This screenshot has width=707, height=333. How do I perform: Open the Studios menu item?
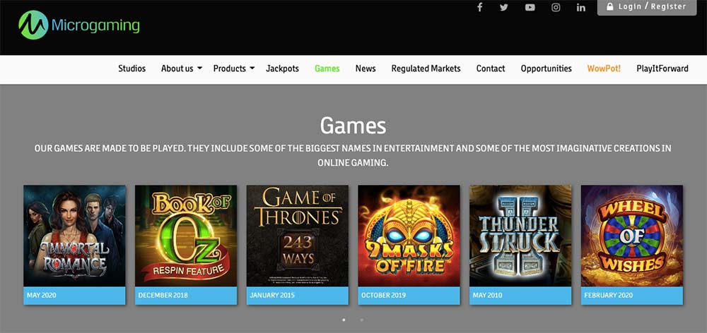(132, 69)
